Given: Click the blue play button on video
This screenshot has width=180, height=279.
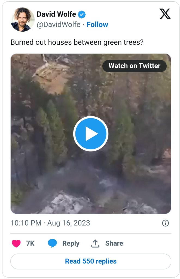Looking at the screenshot, I should [x=91, y=134].
